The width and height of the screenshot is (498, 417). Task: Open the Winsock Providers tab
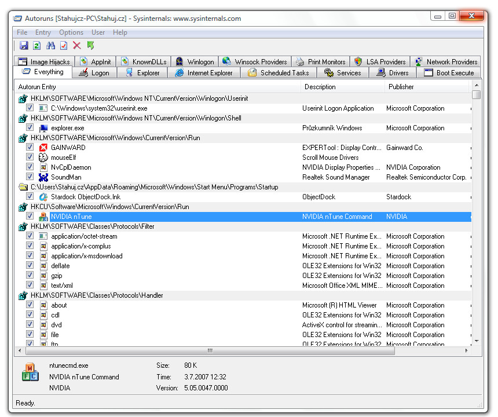click(255, 61)
